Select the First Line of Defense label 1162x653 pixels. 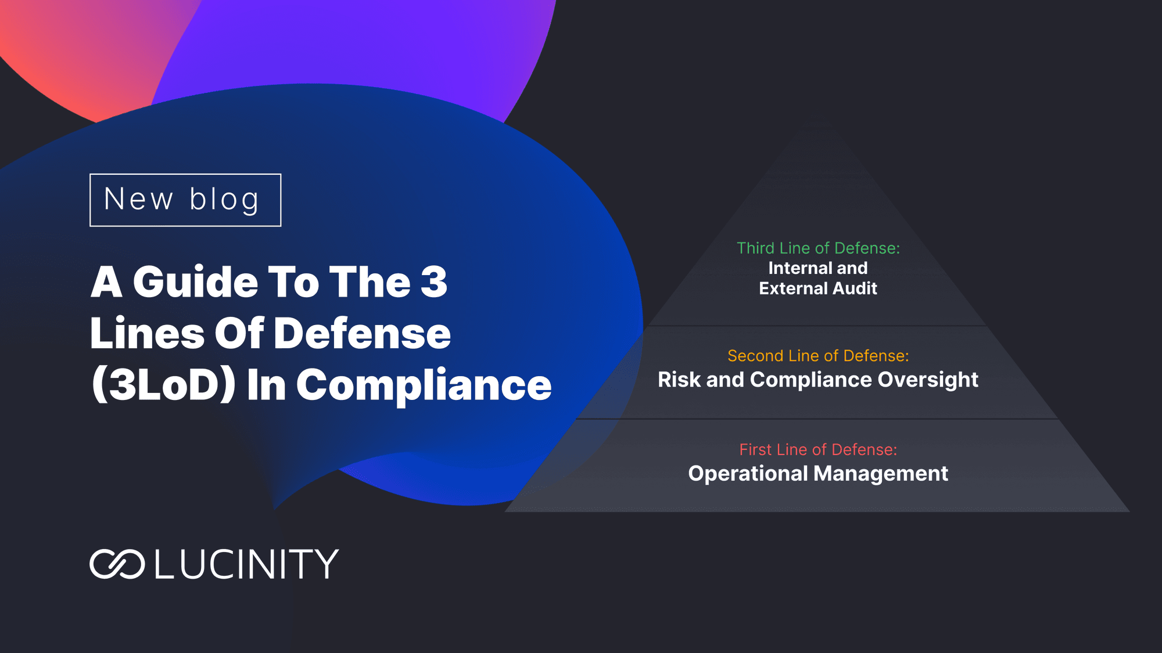[x=818, y=449]
